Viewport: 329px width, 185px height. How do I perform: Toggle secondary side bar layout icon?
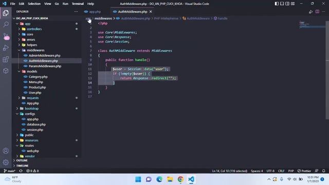287,4
